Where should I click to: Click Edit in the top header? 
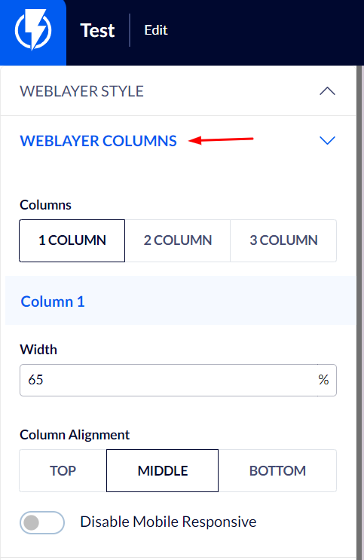pos(156,30)
